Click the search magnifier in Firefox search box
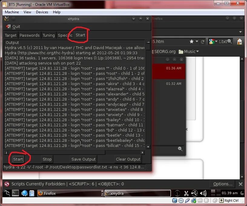247x206 pixels. [230, 41]
